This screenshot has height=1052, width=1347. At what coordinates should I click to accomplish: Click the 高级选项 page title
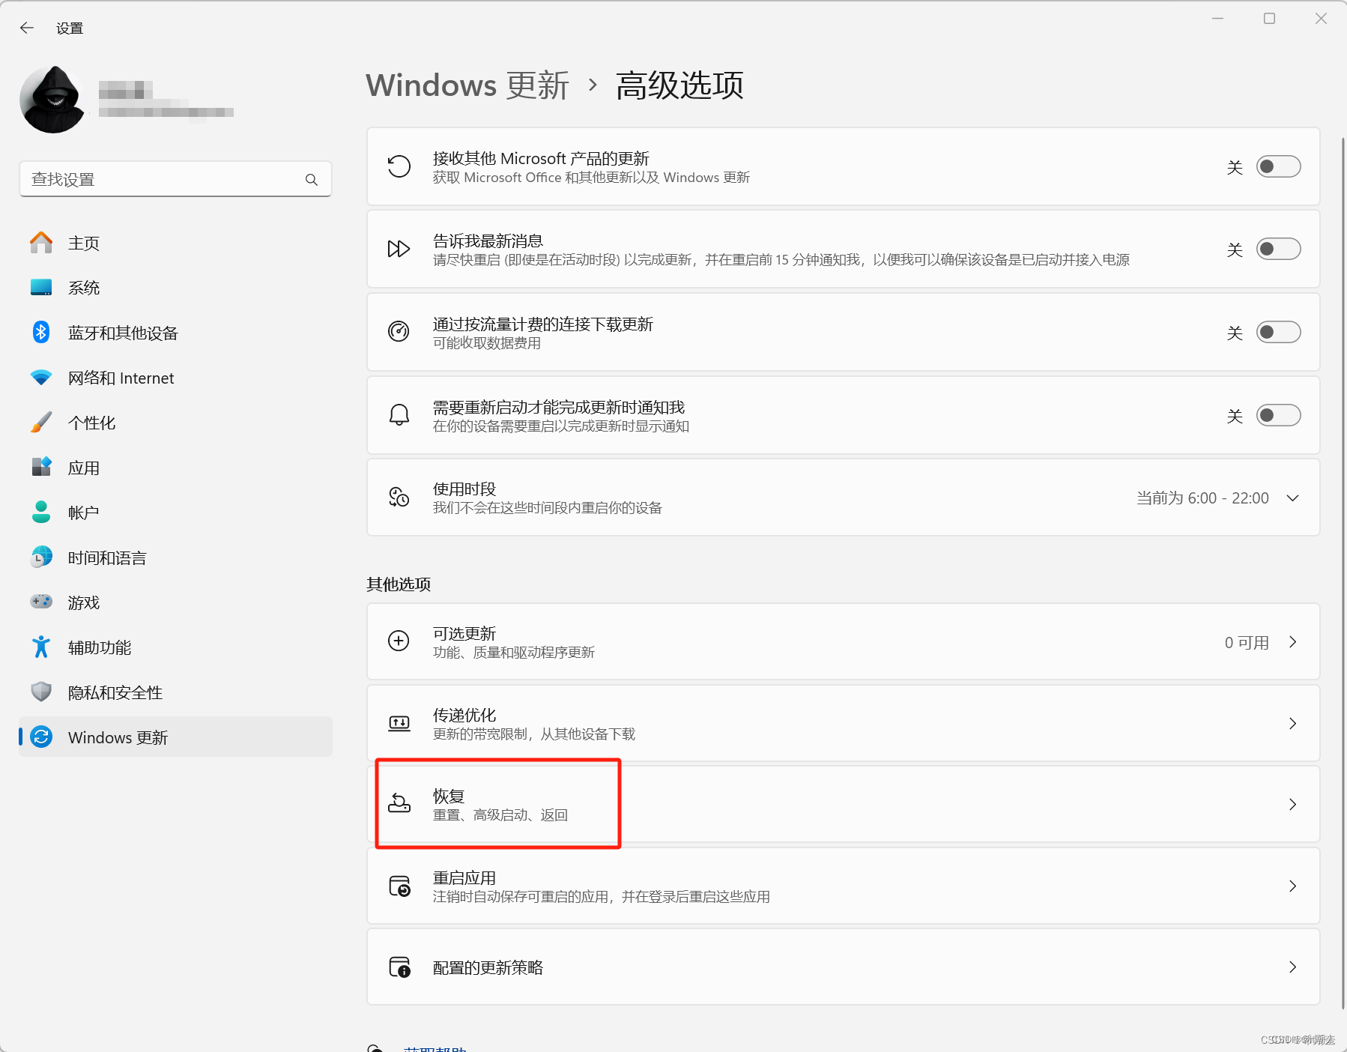(x=679, y=85)
